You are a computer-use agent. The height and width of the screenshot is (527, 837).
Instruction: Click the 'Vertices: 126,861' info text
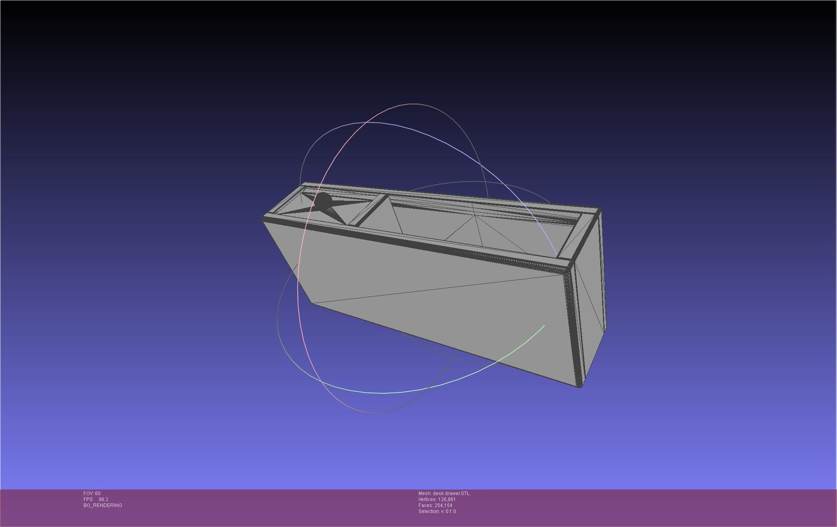click(x=437, y=499)
